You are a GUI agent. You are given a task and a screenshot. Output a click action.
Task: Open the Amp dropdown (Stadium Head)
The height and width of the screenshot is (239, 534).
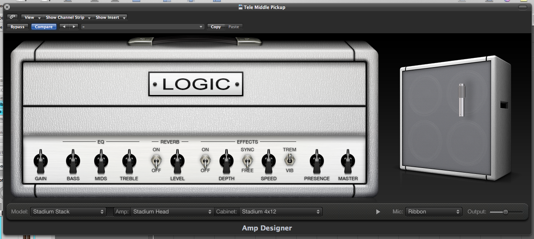pyautogui.click(x=172, y=212)
